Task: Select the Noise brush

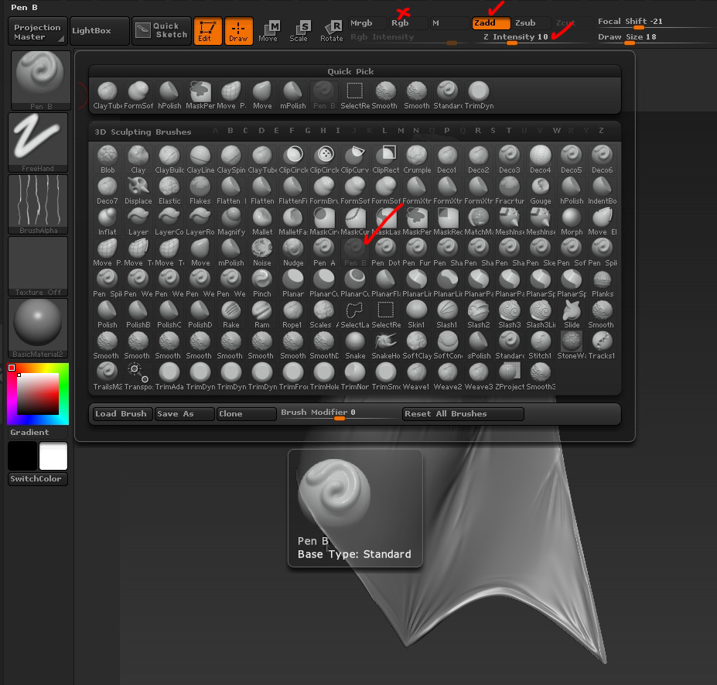Action: click(262, 252)
